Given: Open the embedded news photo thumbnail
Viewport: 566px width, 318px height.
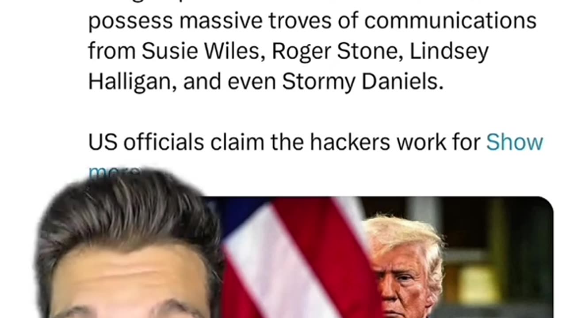Looking at the screenshot, I should pos(380,257).
